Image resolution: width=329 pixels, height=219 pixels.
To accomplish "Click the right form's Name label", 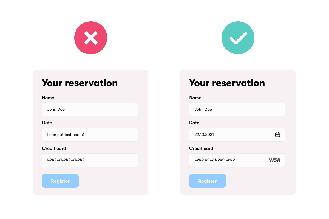I will tap(195, 98).
